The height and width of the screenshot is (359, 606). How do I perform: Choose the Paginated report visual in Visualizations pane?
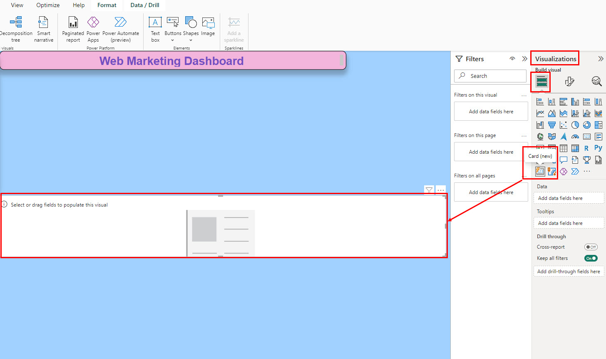tap(599, 160)
